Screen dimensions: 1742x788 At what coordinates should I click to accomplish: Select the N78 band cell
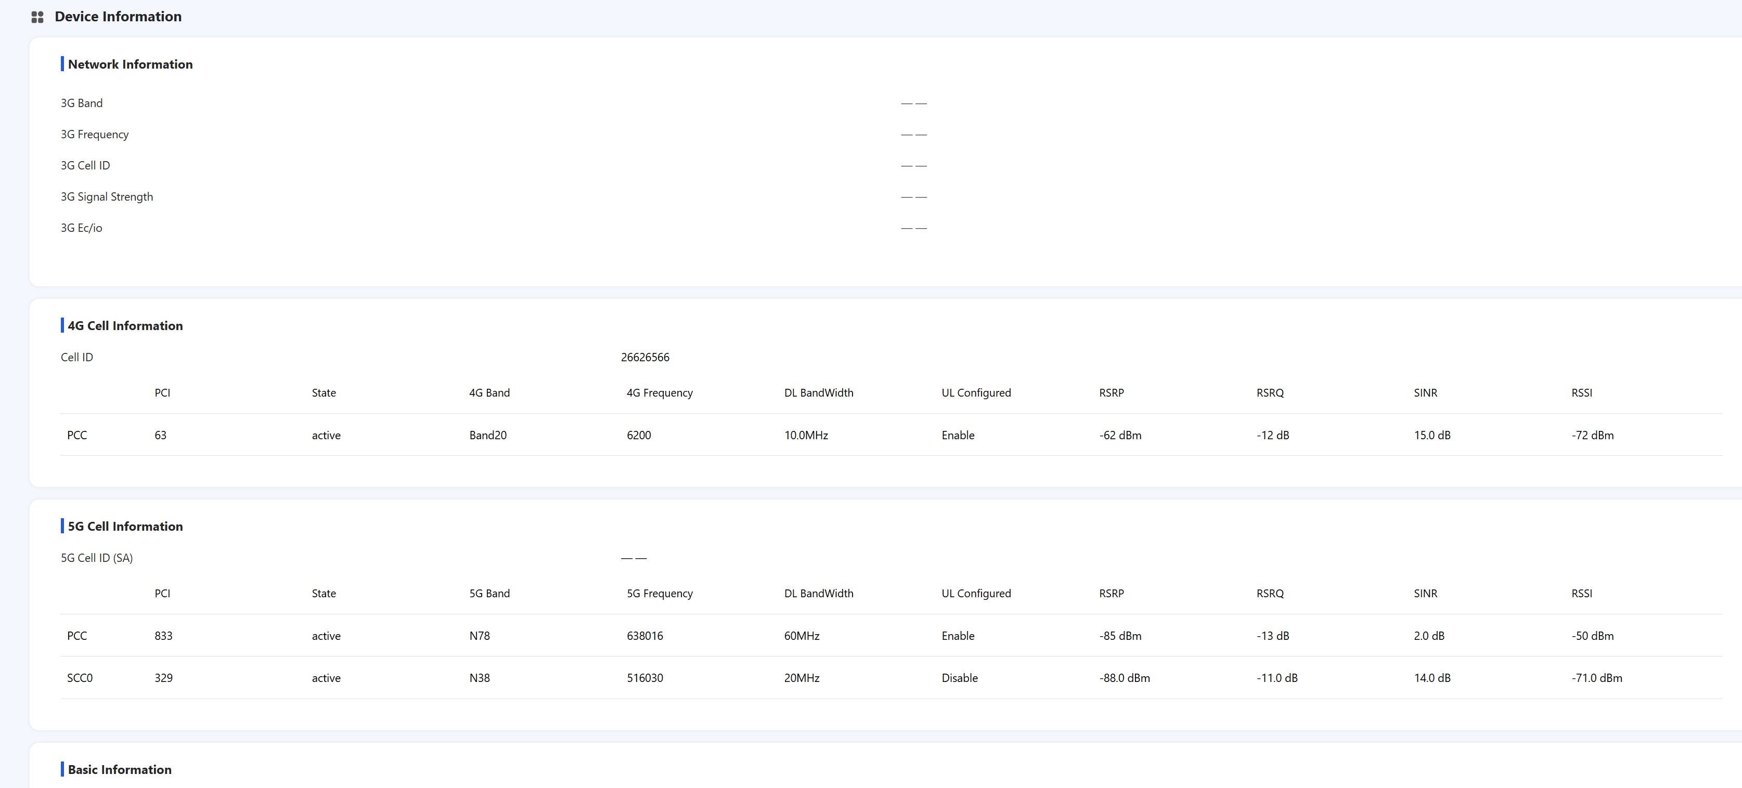pyautogui.click(x=480, y=636)
